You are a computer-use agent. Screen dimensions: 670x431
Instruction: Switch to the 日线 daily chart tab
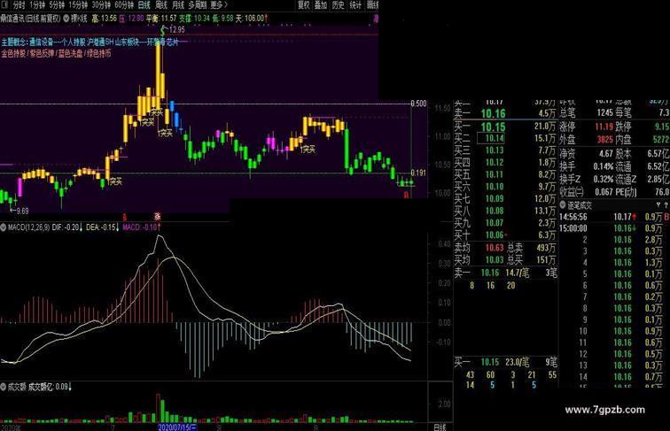tap(144, 4)
